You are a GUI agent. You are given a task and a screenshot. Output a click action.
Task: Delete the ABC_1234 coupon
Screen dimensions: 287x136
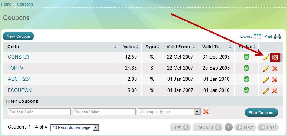click(x=275, y=80)
